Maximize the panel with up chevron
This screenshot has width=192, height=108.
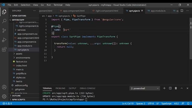point(182,88)
